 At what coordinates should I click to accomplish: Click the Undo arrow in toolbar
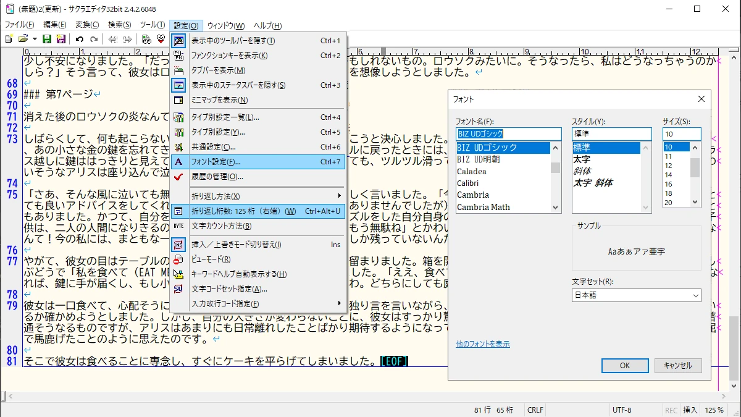tap(80, 39)
